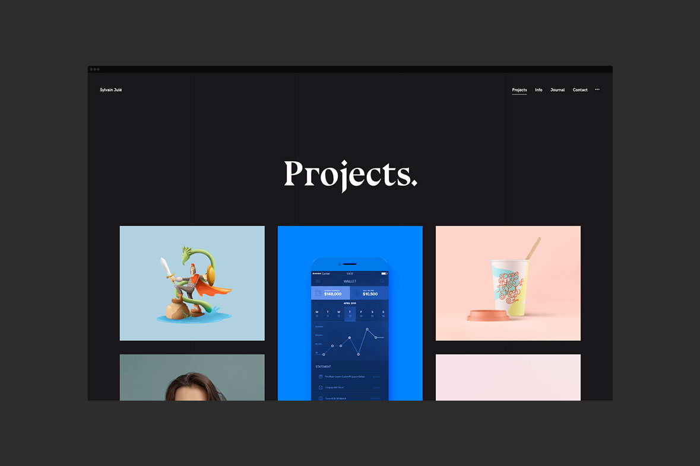This screenshot has width=700, height=466.
Task: Go to the Journal page
Action: tap(557, 90)
